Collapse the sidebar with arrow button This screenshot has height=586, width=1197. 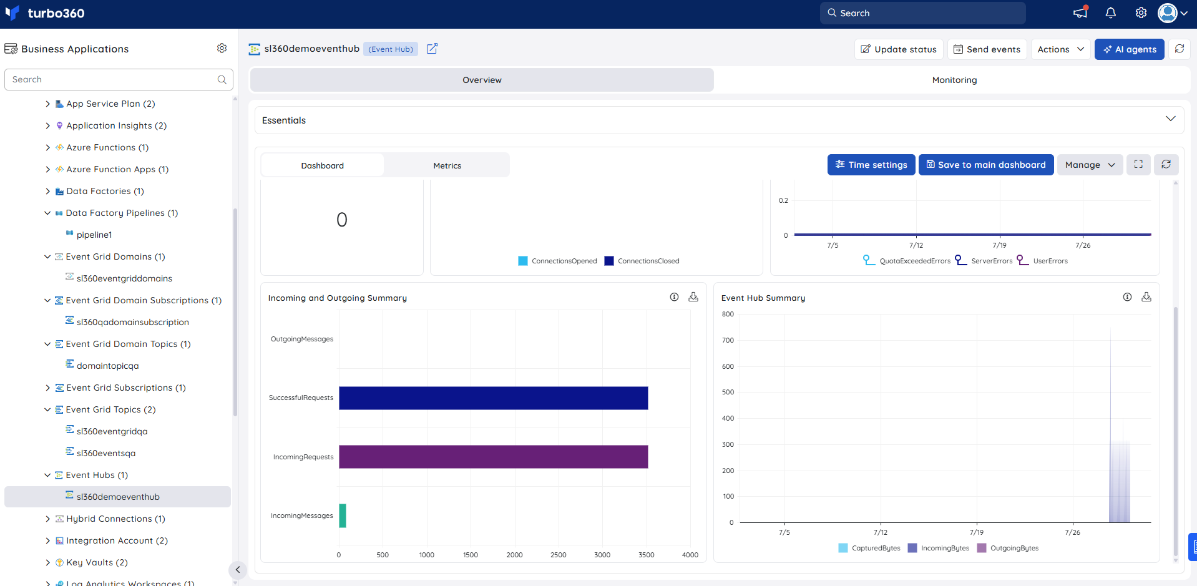pos(238,570)
